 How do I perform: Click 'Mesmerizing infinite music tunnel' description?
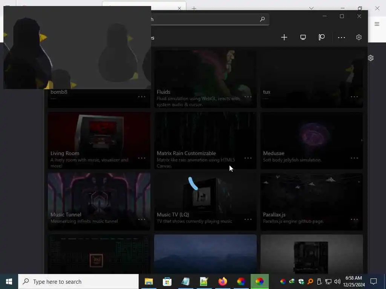(84, 221)
